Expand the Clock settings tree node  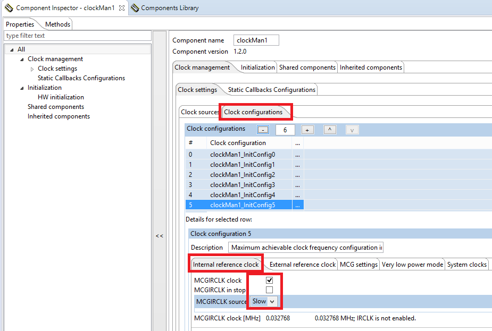tap(32, 69)
